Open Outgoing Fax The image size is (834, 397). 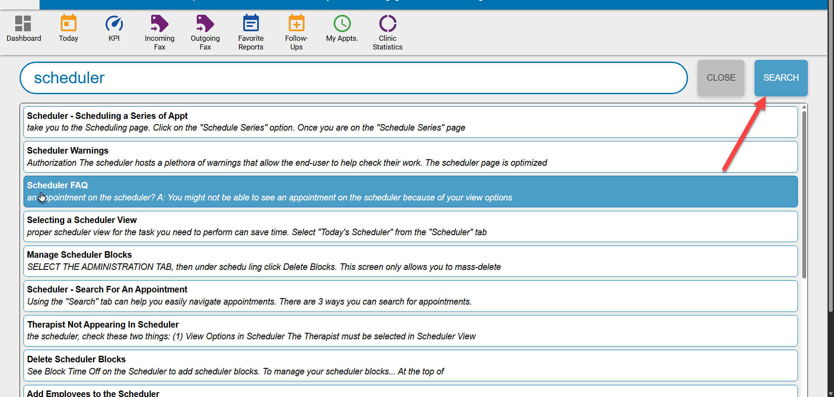tap(205, 30)
